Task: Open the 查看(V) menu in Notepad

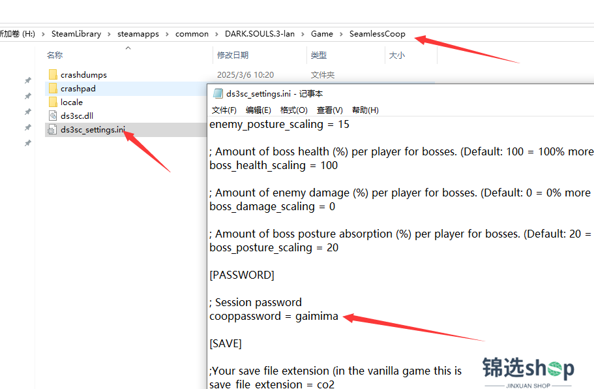Action: [329, 110]
